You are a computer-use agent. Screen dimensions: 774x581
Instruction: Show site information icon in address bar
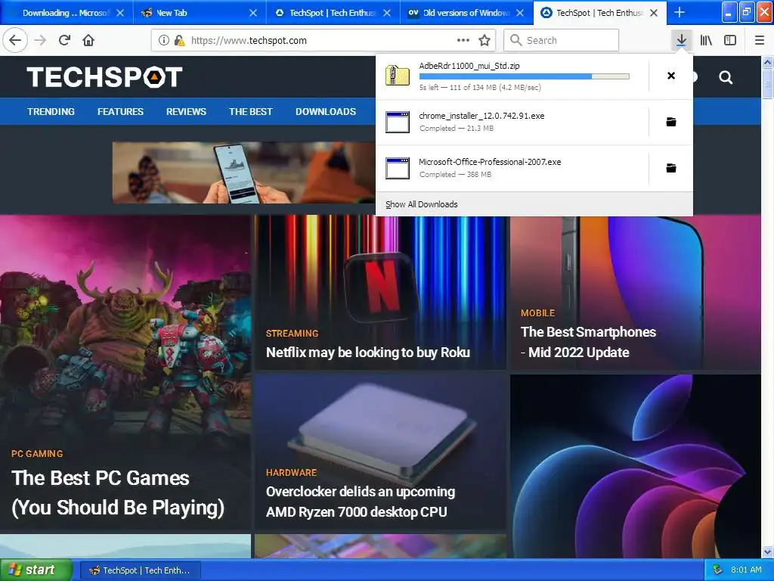(164, 41)
